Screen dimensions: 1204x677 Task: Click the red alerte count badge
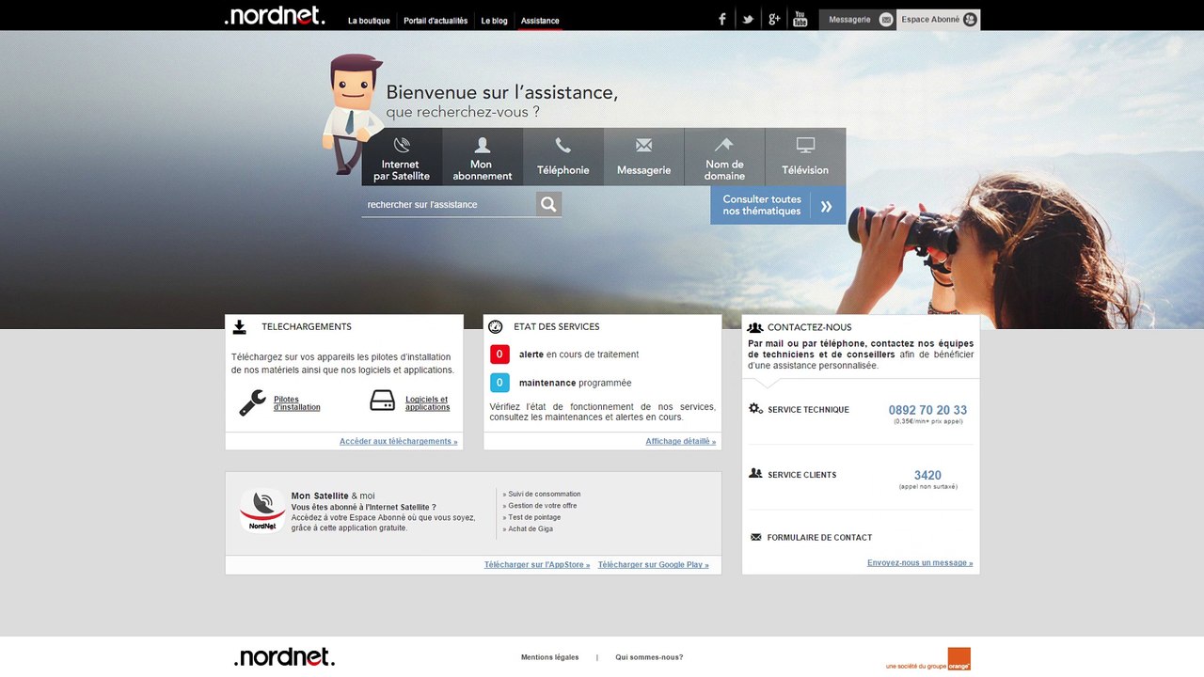(499, 354)
